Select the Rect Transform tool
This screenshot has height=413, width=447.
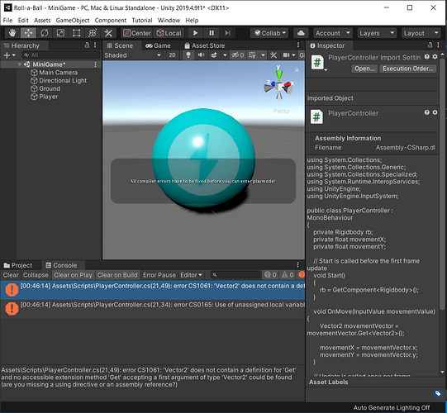76,33
